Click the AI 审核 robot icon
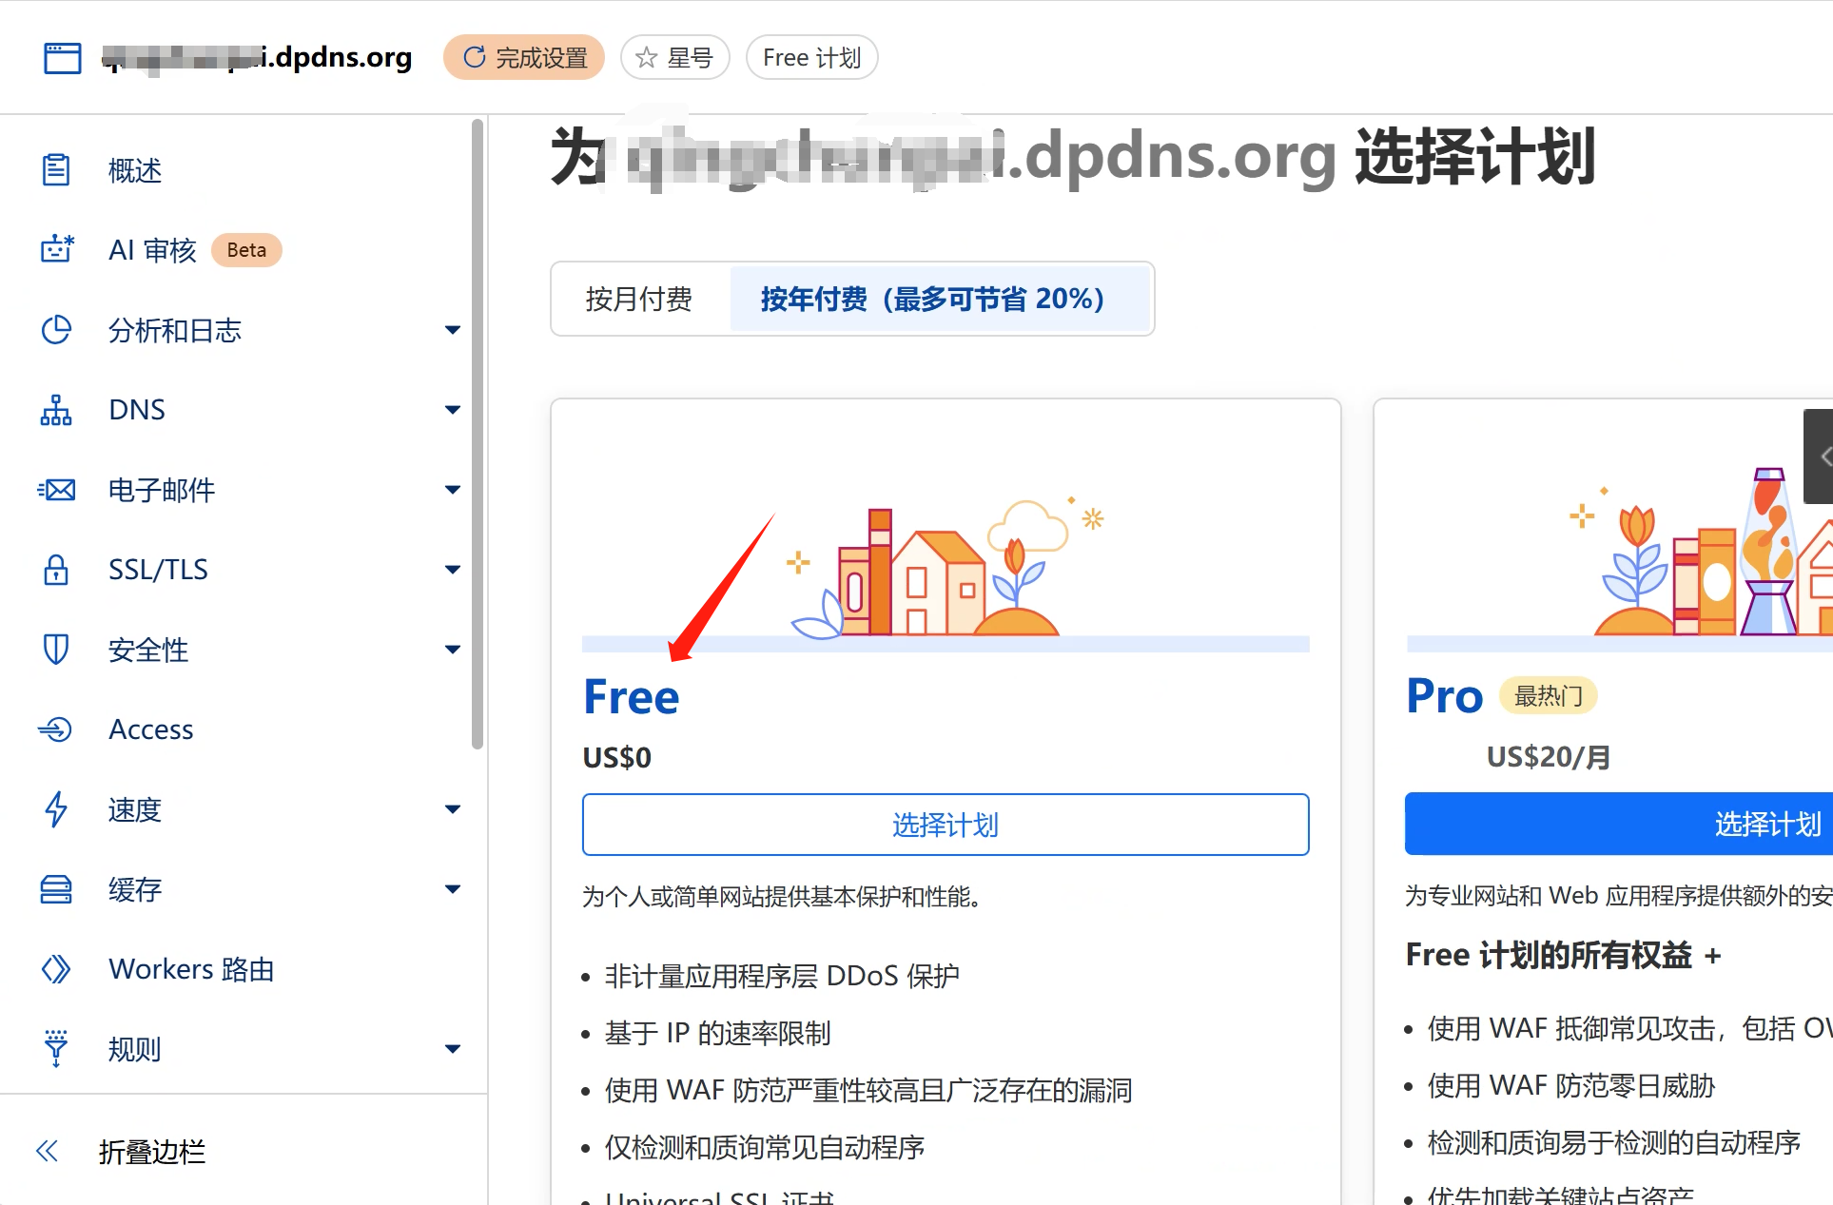 56,249
